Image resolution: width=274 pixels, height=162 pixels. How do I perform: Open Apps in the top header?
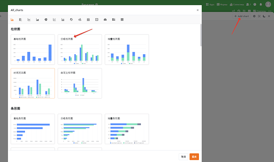tap(210, 4)
